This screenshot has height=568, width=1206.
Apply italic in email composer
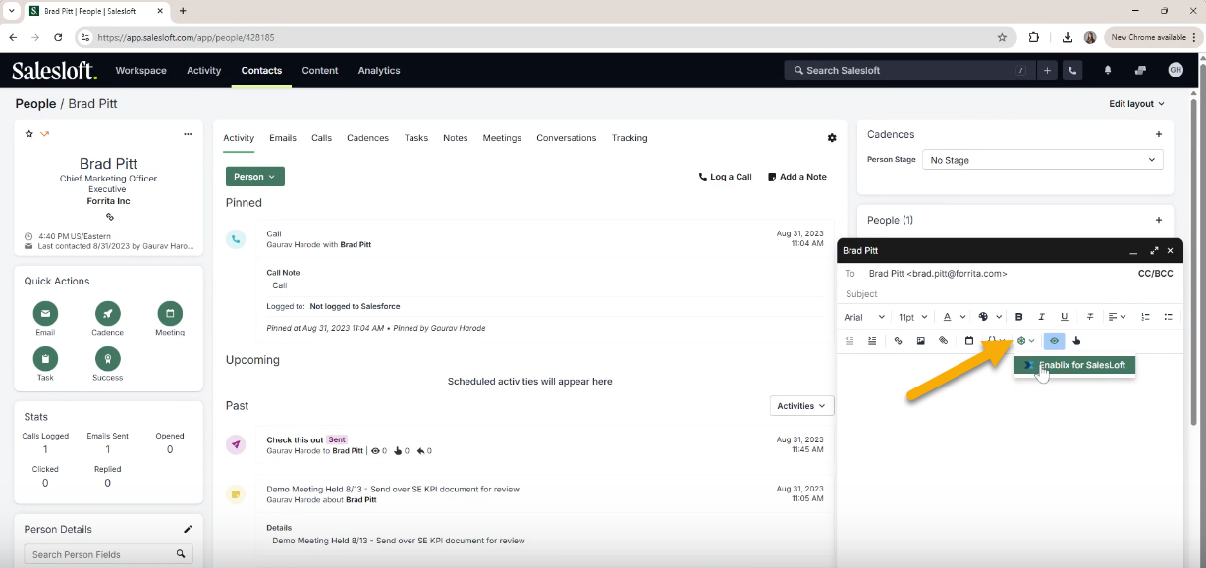point(1042,317)
